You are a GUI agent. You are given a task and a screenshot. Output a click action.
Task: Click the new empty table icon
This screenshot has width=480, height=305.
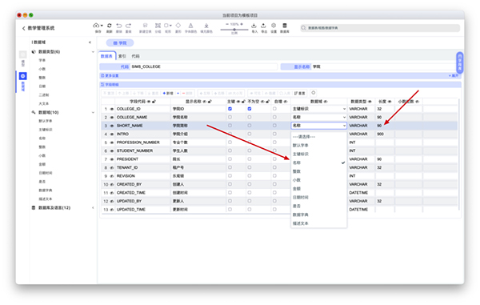click(145, 26)
